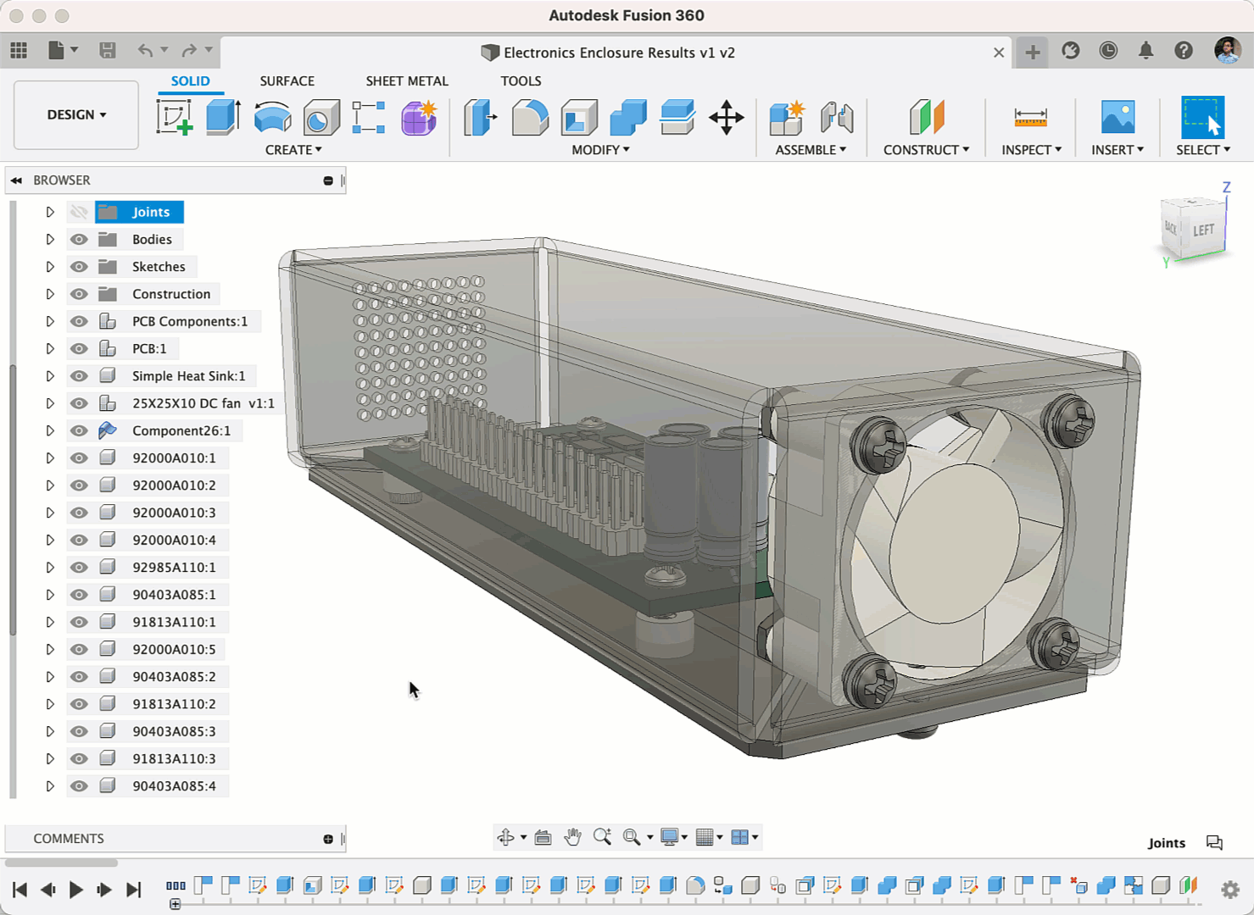Expand the Sketches folder in browser
Screen dimensions: 1254x915
click(50, 267)
